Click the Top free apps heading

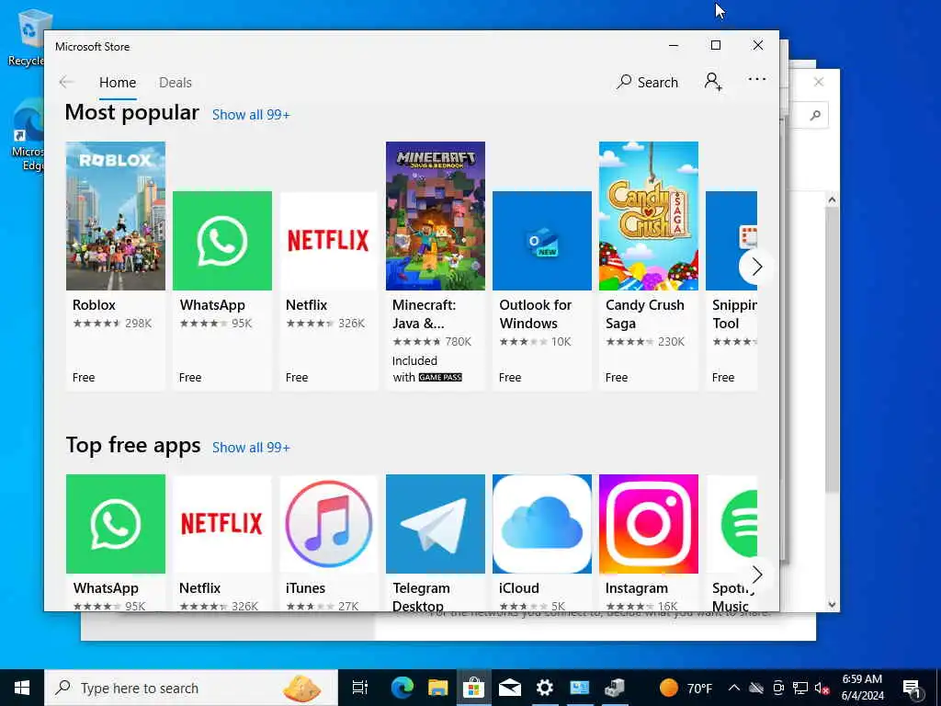tap(133, 446)
